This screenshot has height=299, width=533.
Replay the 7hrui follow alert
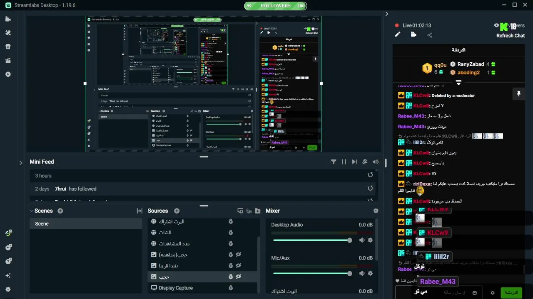coord(370,188)
